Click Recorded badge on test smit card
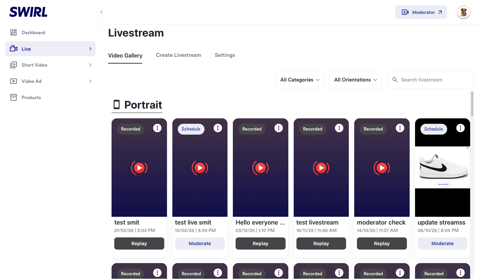 (x=130, y=129)
